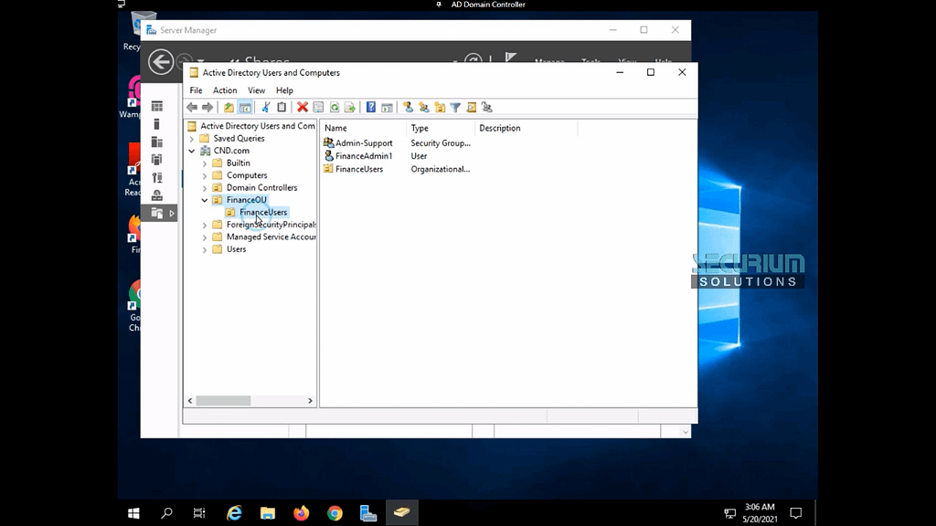Screen dimensions: 936x526
Task: Collapse the FinanceOU node
Action: 205,200
